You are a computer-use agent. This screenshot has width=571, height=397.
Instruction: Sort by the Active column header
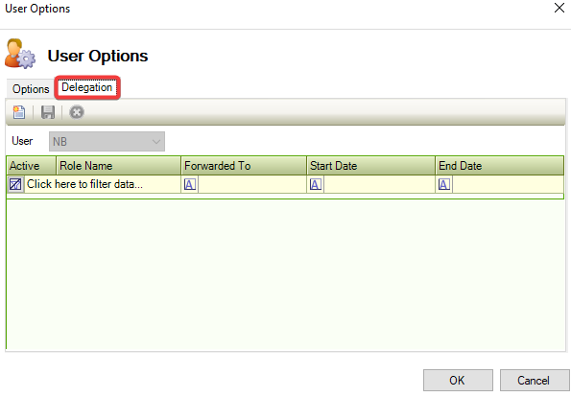[x=32, y=166]
